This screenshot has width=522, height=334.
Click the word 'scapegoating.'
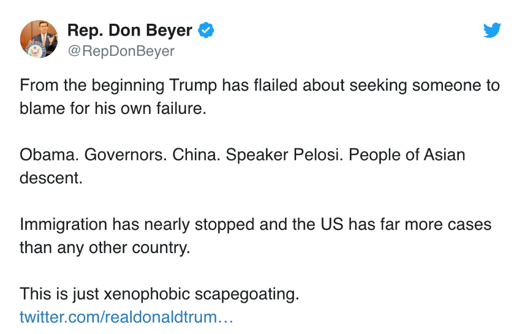(x=247, y=294)
